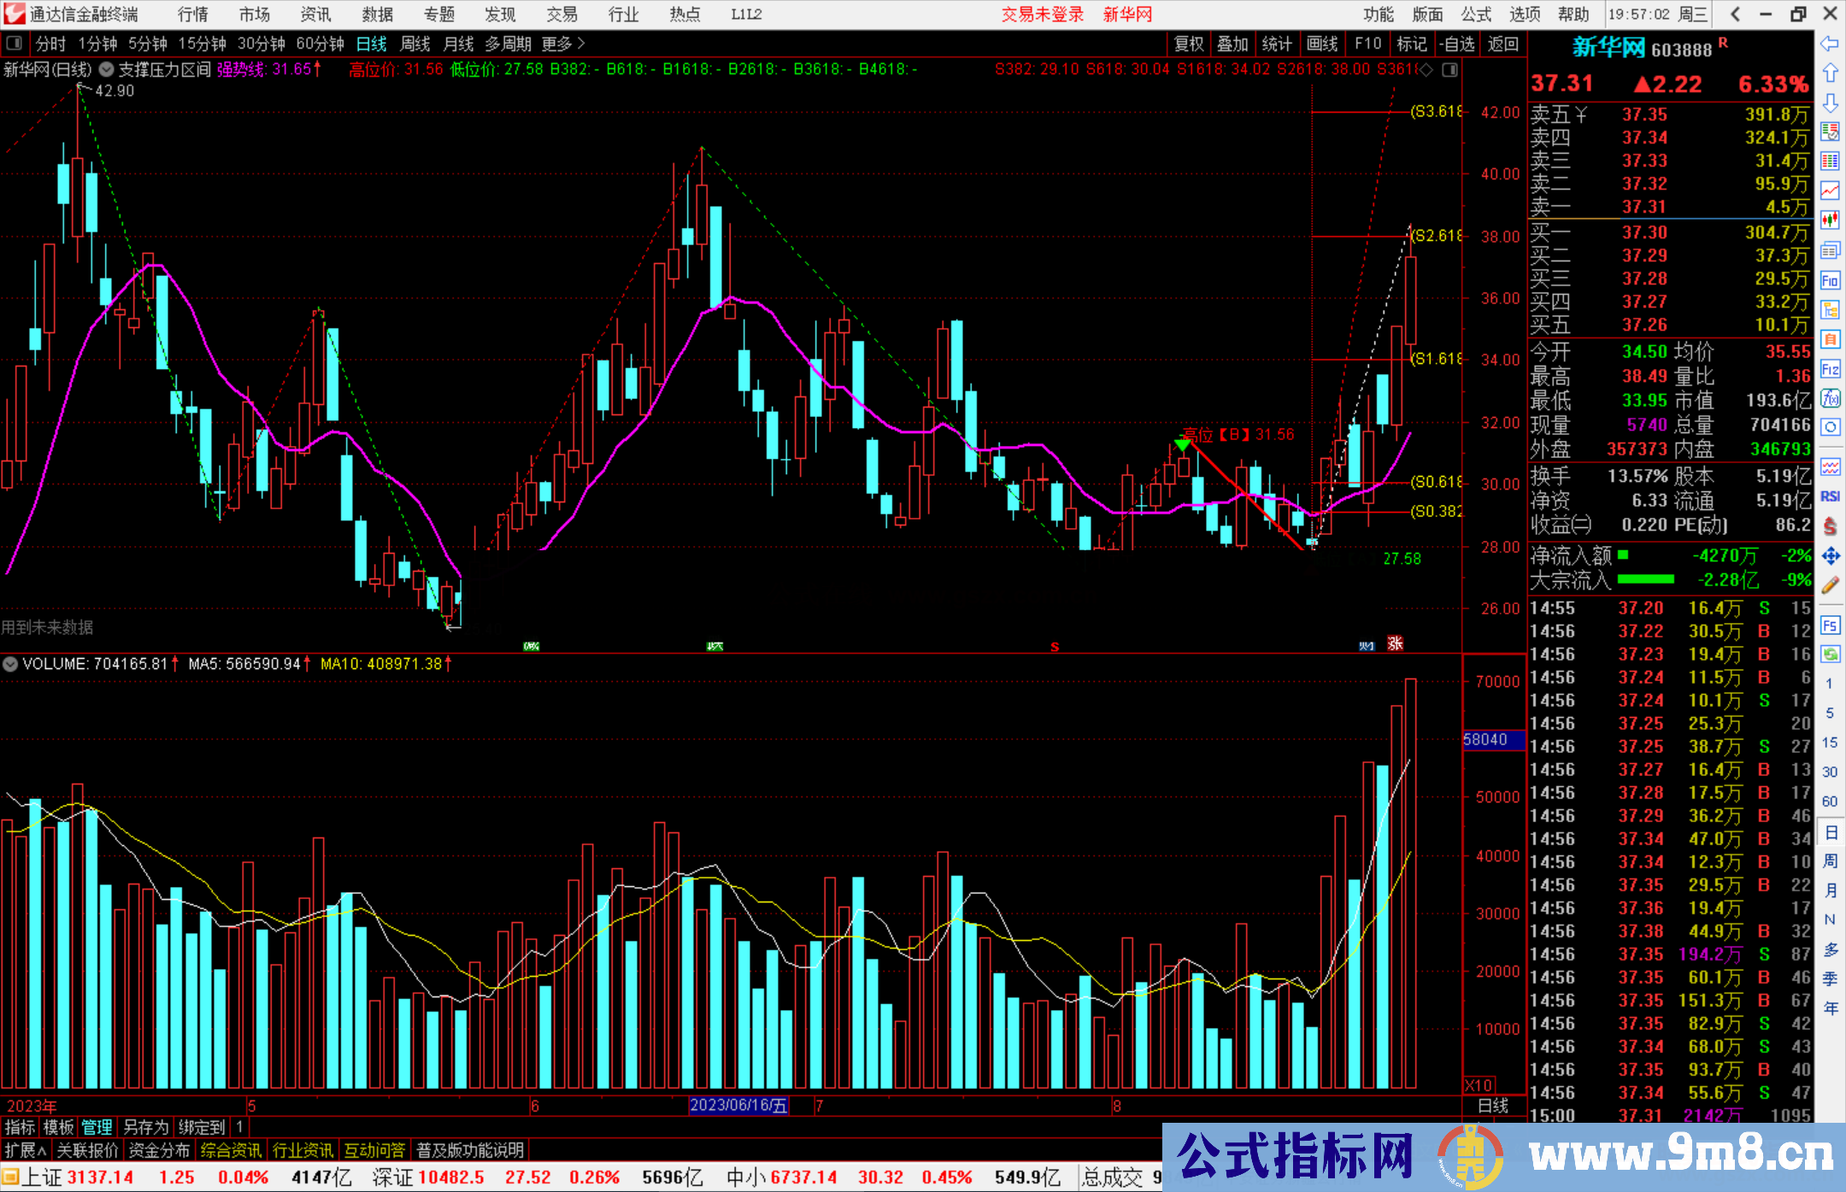Click the F12 trading sidebar icon

1830,369
